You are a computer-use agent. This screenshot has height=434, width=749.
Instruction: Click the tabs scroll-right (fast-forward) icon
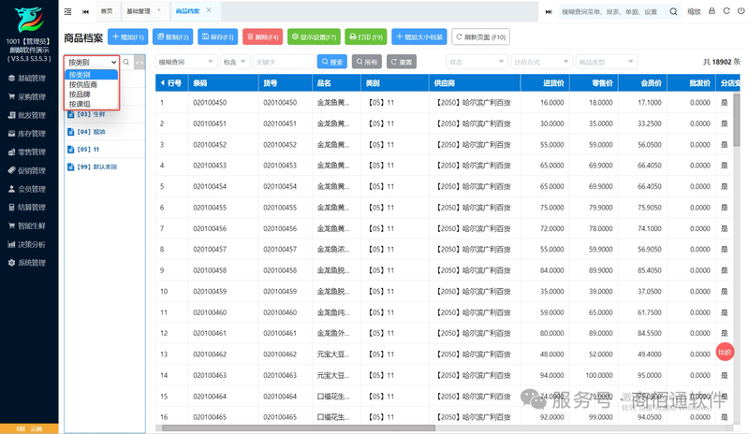click(x=549, y=11)
